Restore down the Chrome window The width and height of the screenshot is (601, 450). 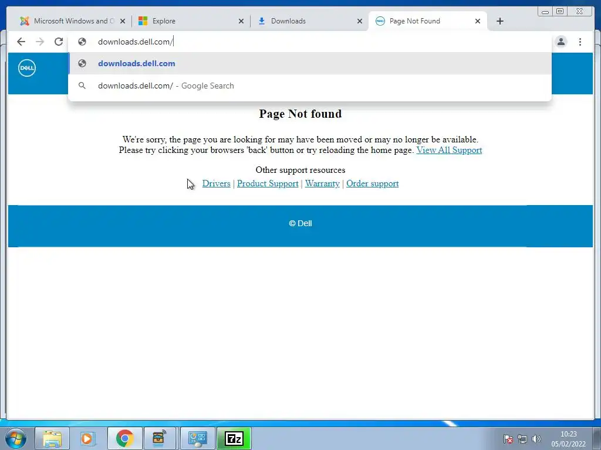click(560, 12)
